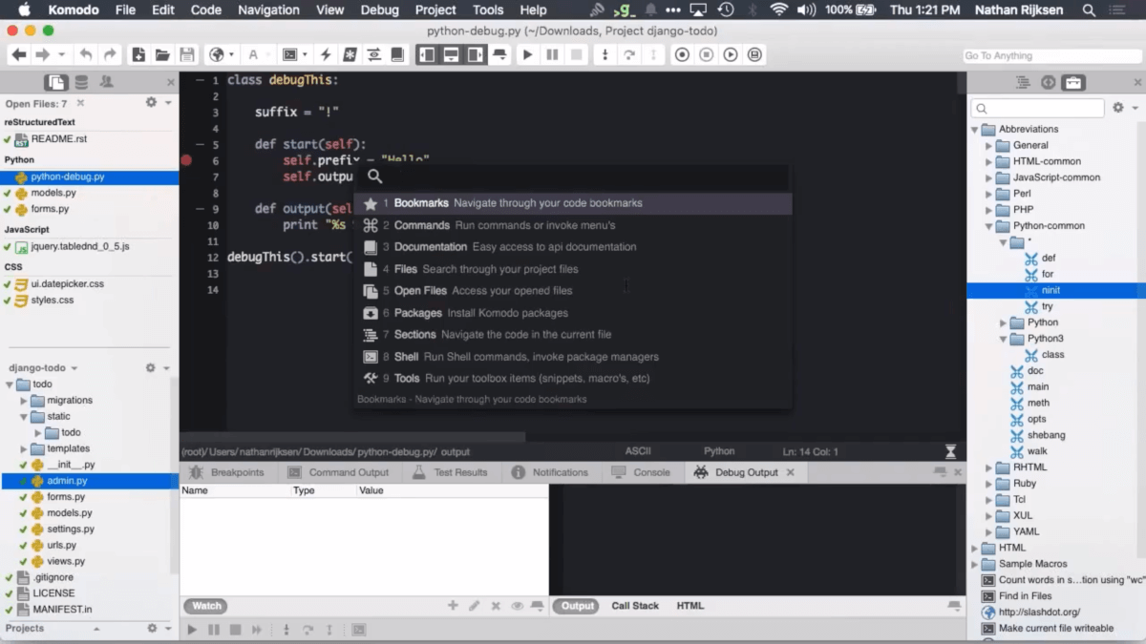
Task: Choose Shell in the Commando list
Action: pyautogui.click(x=573, y=357)
